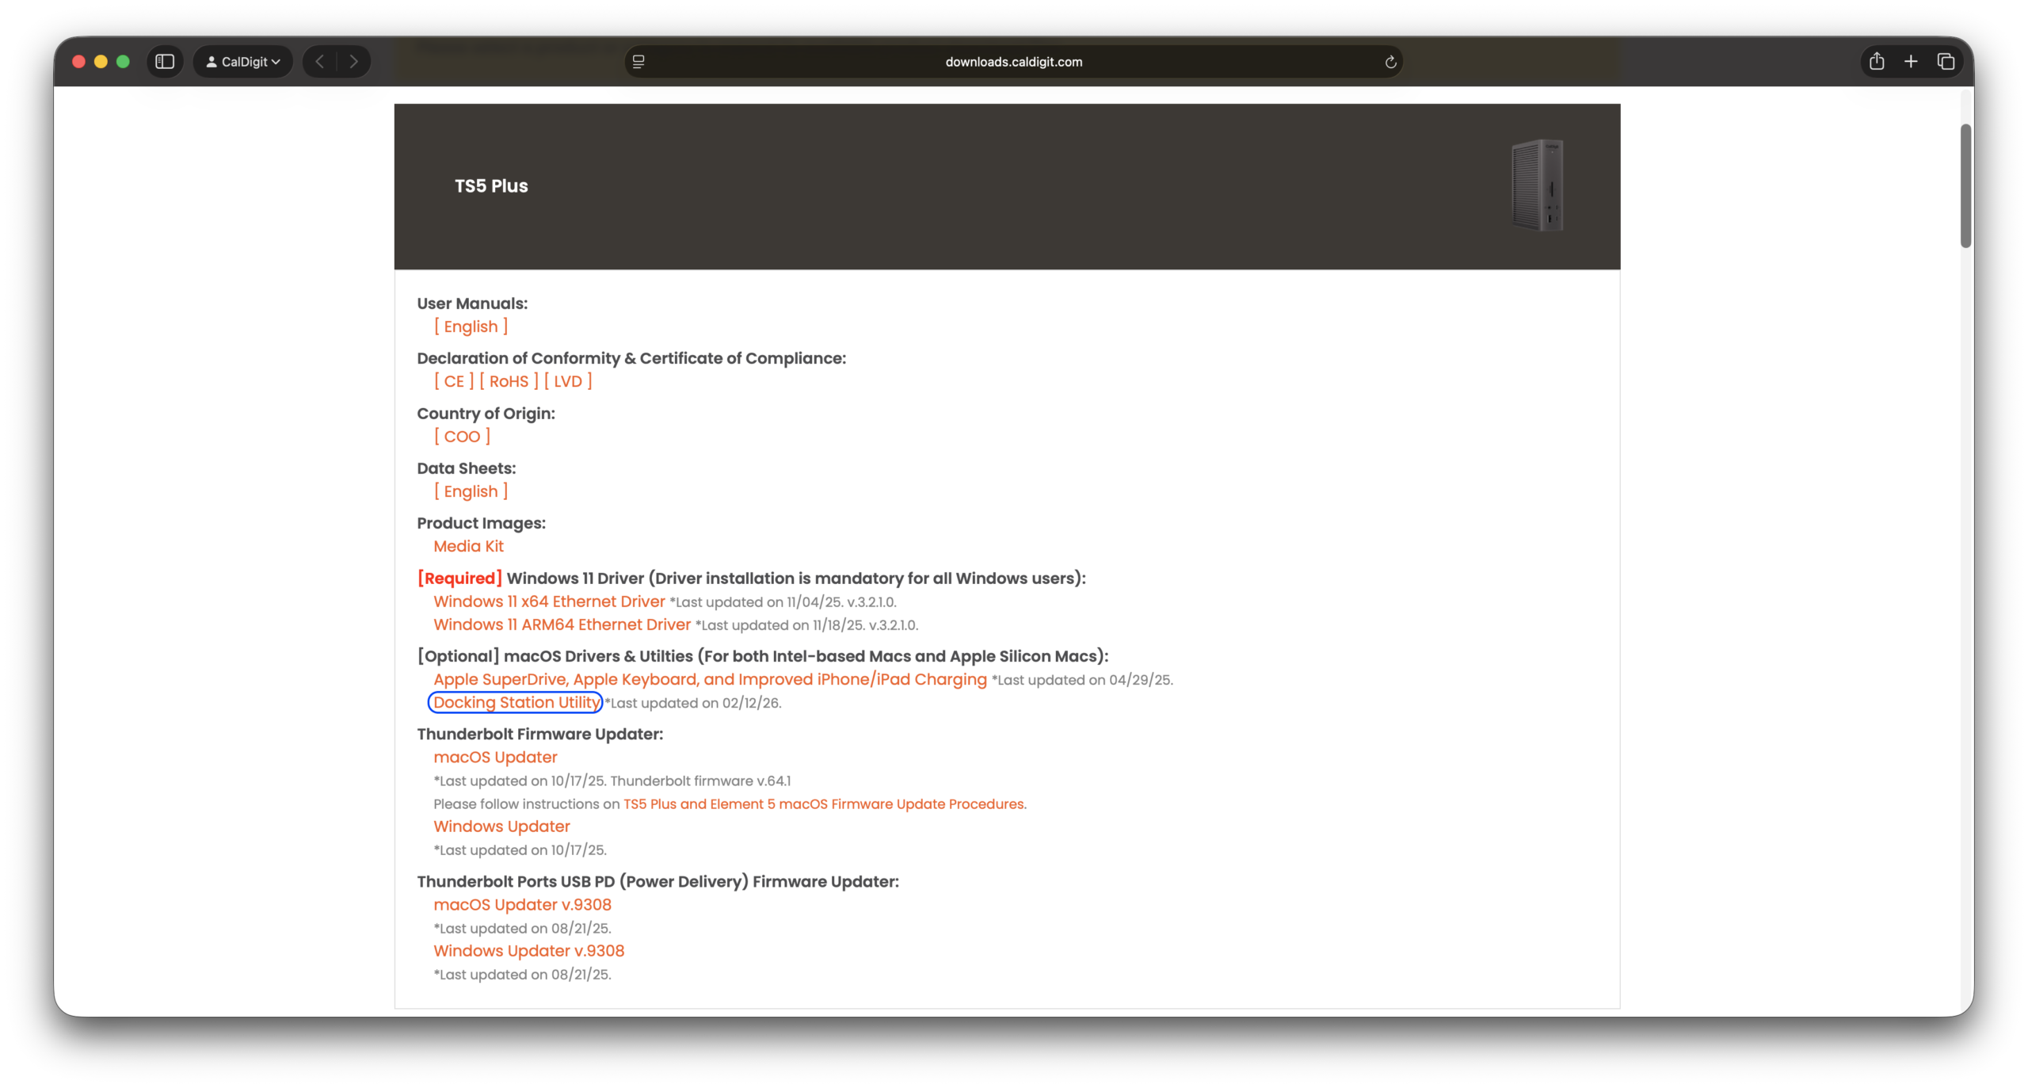2028x1088 pixels.
Task: Reload the current page
Action: [x=1390, y=62]
